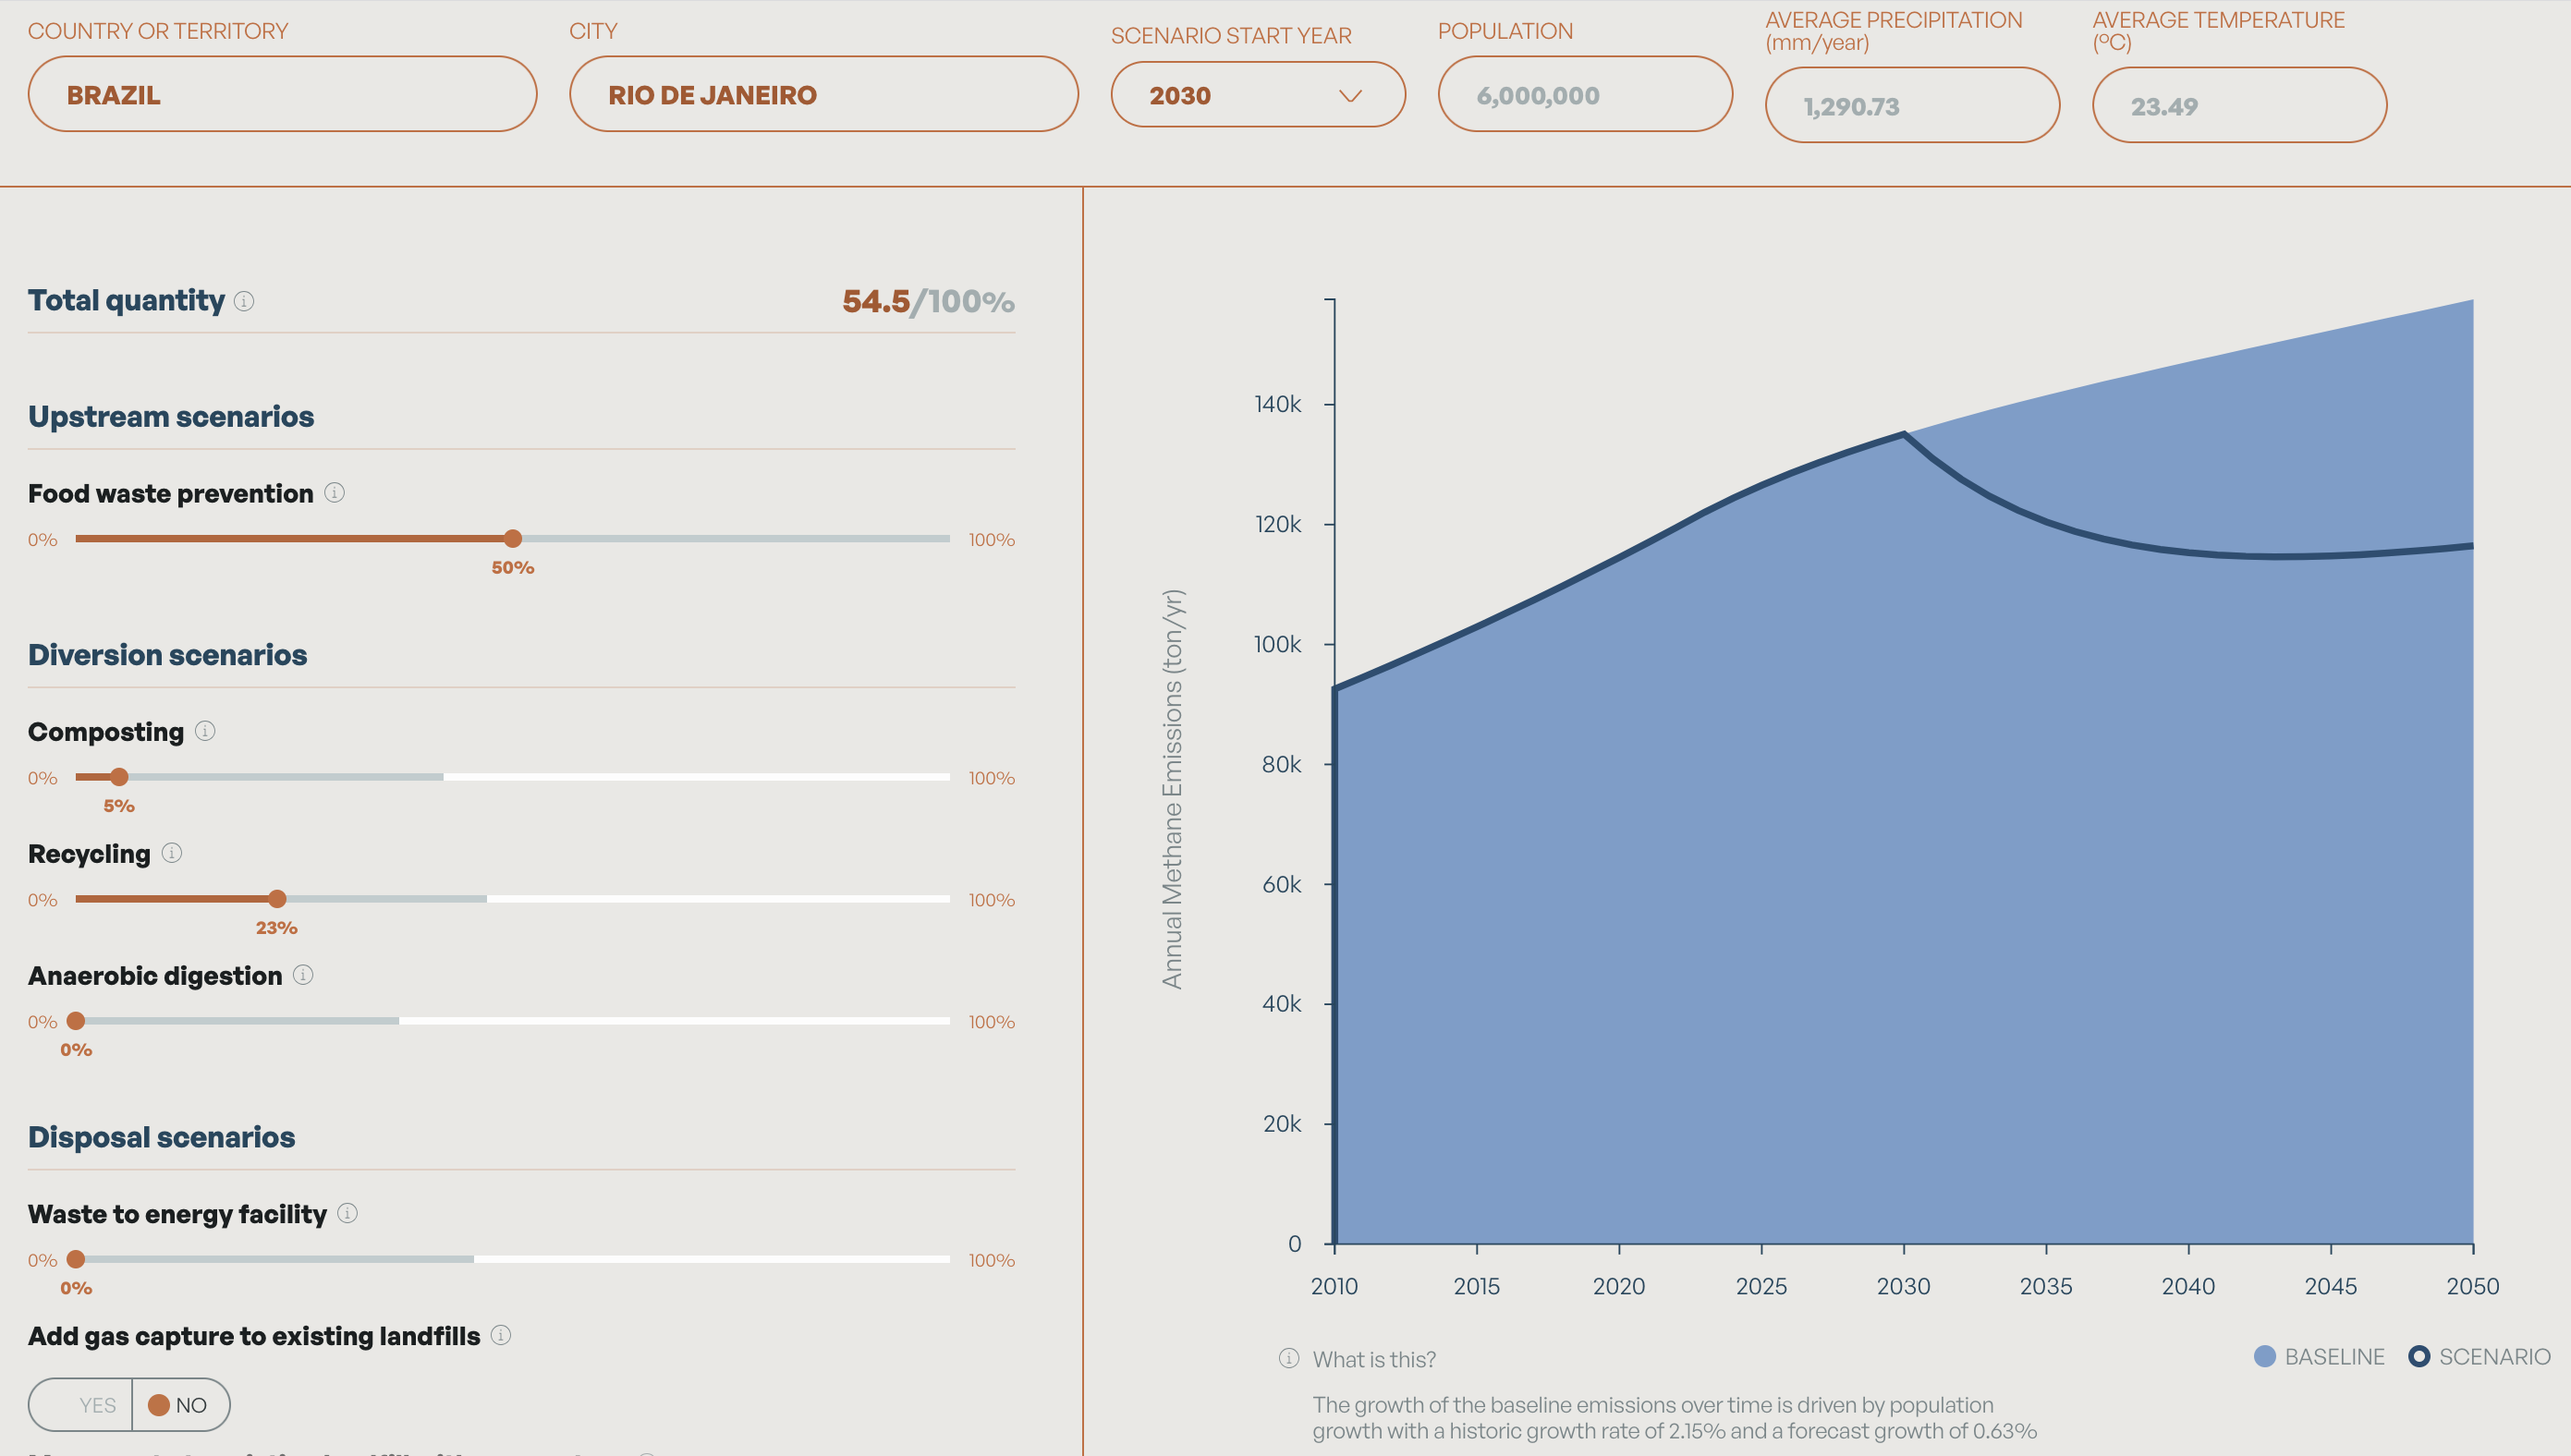The image size is (2571, 1456).
Task: Click Waste to energy facility info icon
Action: pyautogui.click(x=347, y=1213)
